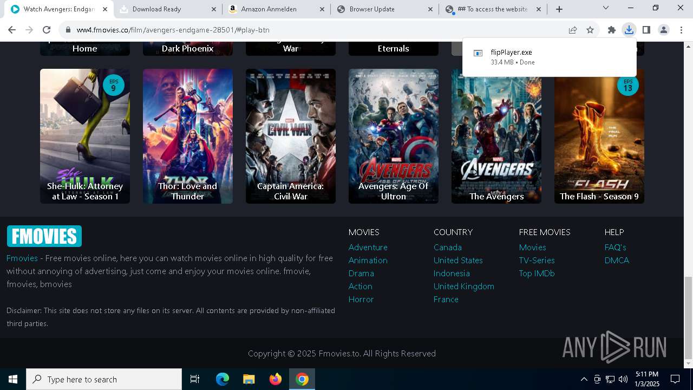The width and height of the screenshot is (693, 390).
Task: Browse the Drama genre link
Action: [361, 273]
